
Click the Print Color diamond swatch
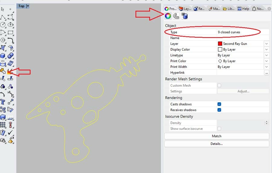(220, 61)
